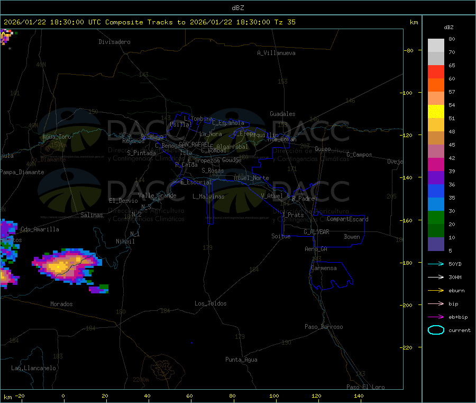Click the V_Atuel map label
Image resolution: width=476 pixels, height=403 pixels.
pos(272,196)
